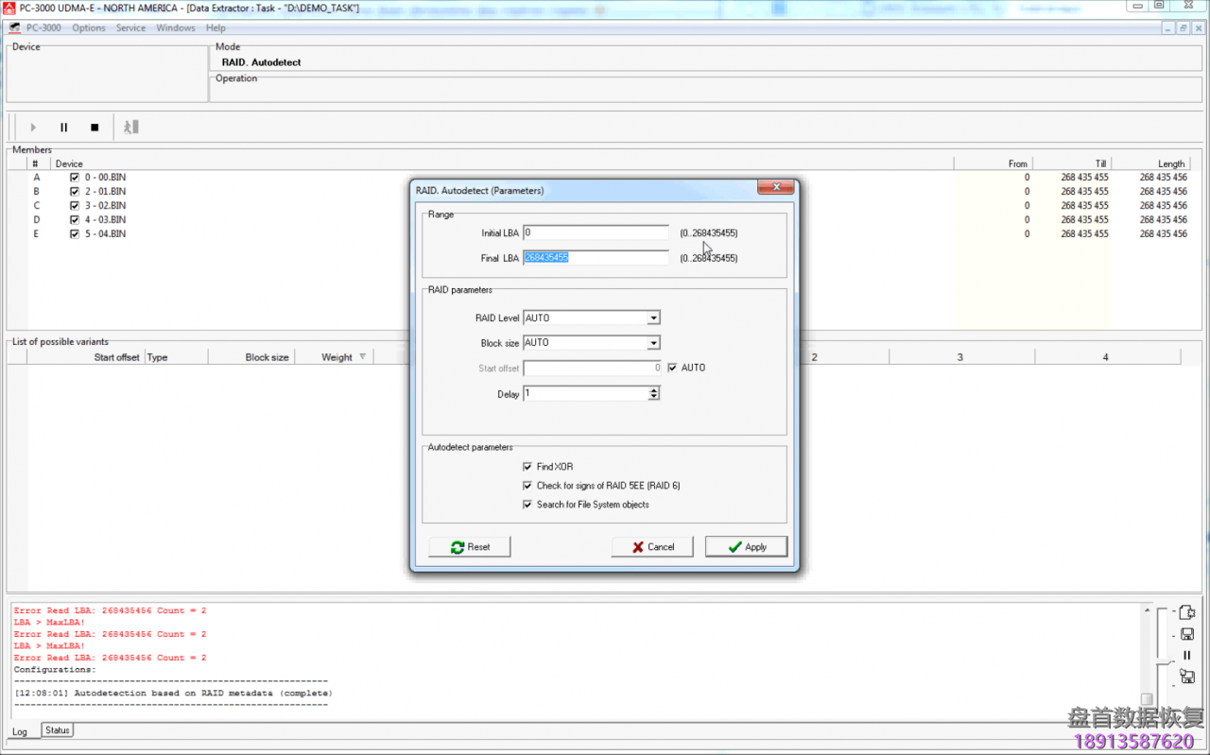Pause log output with the log pause icon
Image resolution: width=1210 pixels, height=755 pixels.
point(1186,655)
